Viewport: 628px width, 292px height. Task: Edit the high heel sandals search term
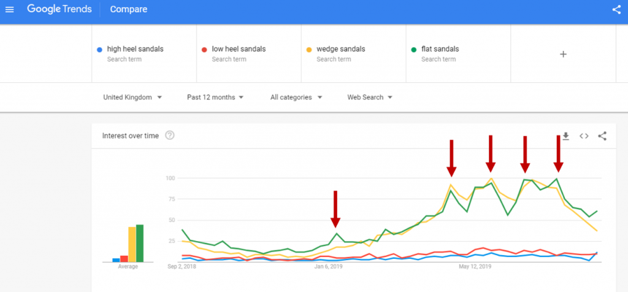point(135,49)
